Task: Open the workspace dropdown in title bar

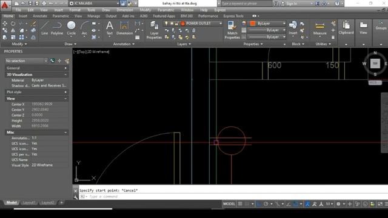Action: tap(118, 4)
